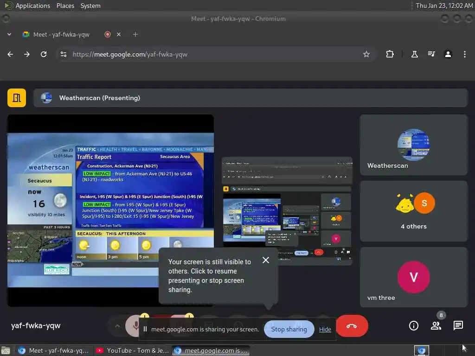This screenshot has width=475, height=356.
Task: Close the Meet - yaf-fwka-yqw tab
Action: tap(119, 34)
